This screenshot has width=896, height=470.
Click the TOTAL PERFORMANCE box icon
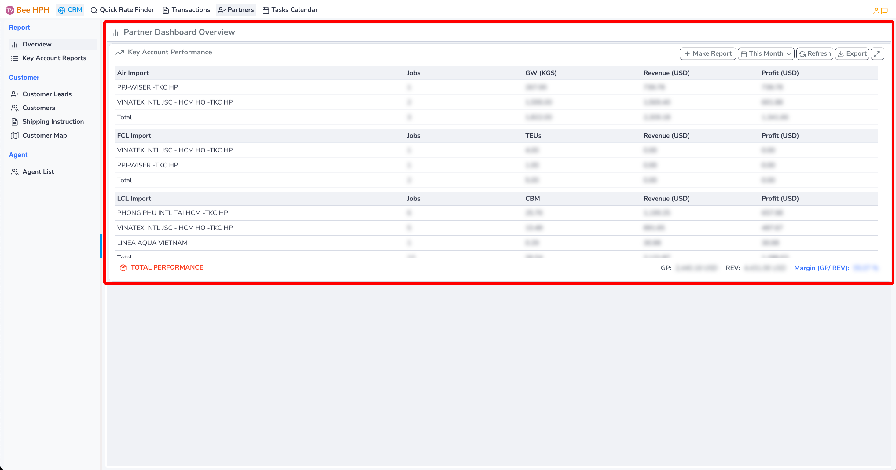(123, 267)
